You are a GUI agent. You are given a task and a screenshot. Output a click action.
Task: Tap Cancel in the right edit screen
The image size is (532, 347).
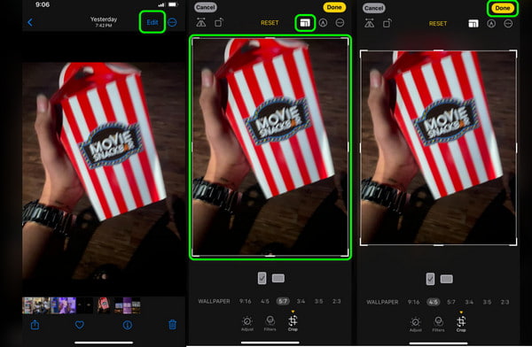point(374,8)
